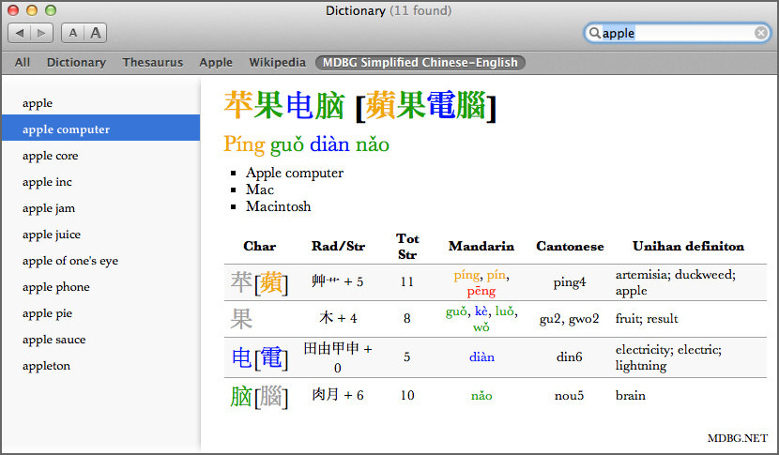Click the 果 character in table

click(241, 319)
